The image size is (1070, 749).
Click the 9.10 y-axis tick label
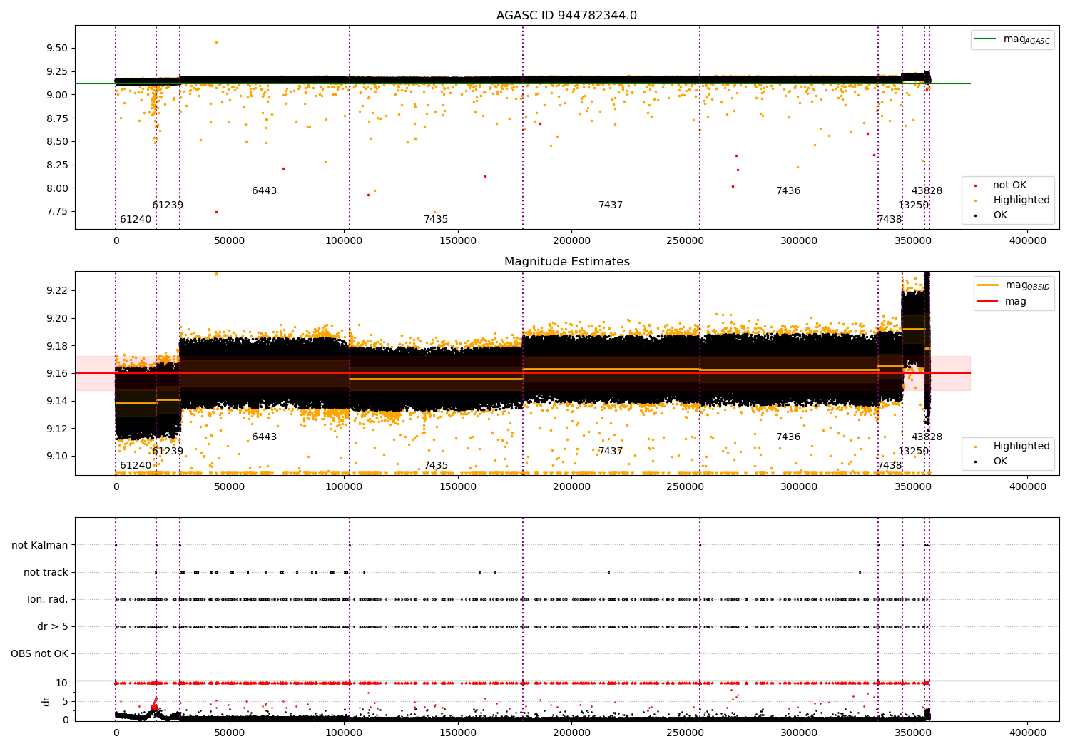(58, 457)
